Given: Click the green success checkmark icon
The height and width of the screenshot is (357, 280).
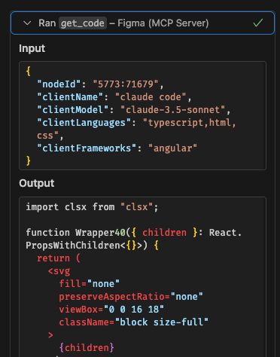Looking at the screenshot, I should click(x=258, y=23).
